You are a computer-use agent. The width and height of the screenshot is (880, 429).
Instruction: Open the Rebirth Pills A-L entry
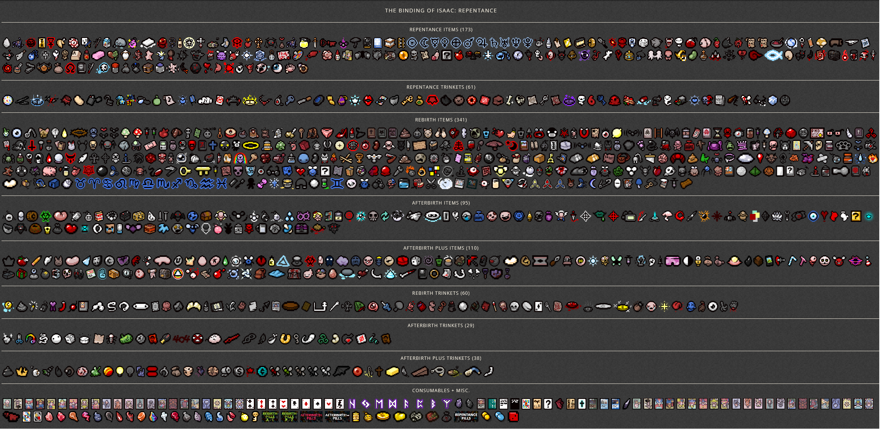270,417
